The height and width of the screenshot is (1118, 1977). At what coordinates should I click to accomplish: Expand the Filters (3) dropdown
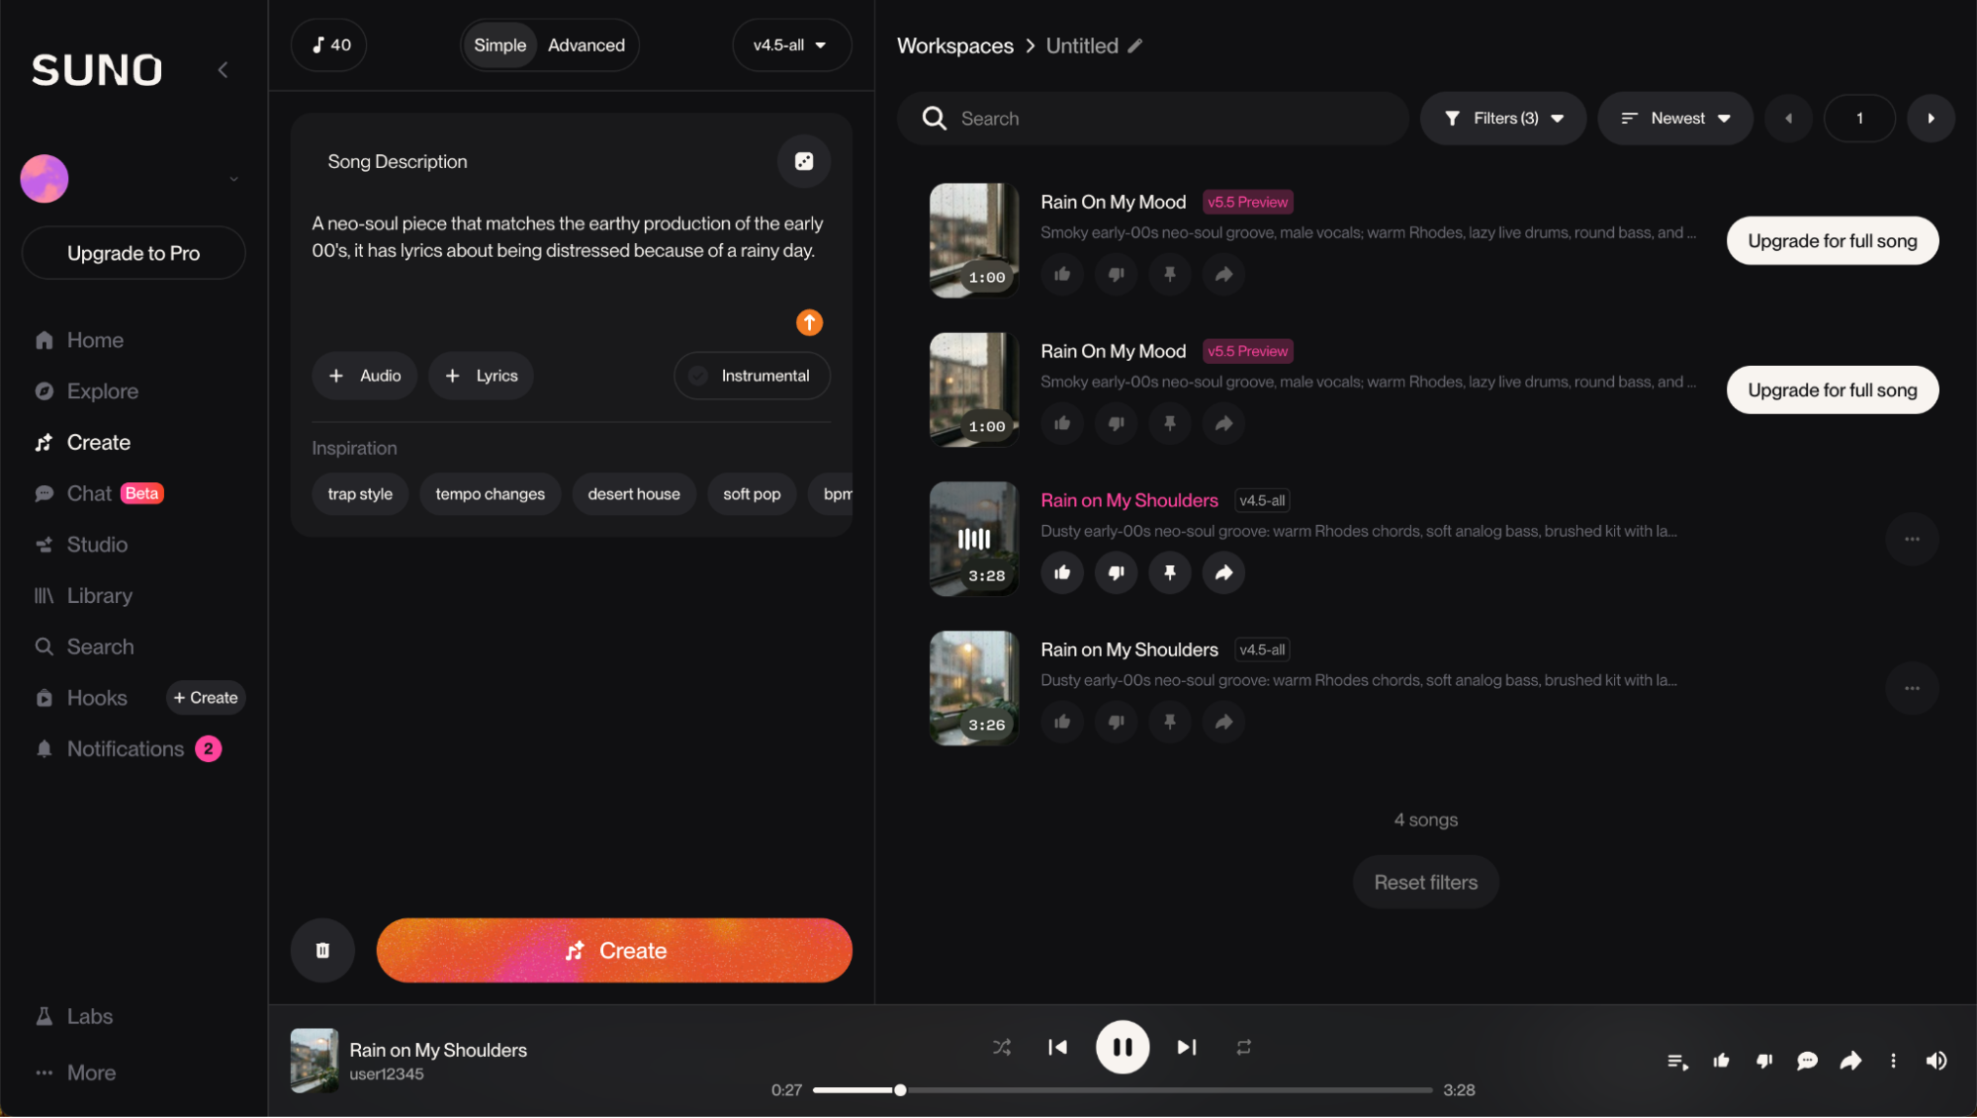pyautogui.click(x=1503, y=119)
